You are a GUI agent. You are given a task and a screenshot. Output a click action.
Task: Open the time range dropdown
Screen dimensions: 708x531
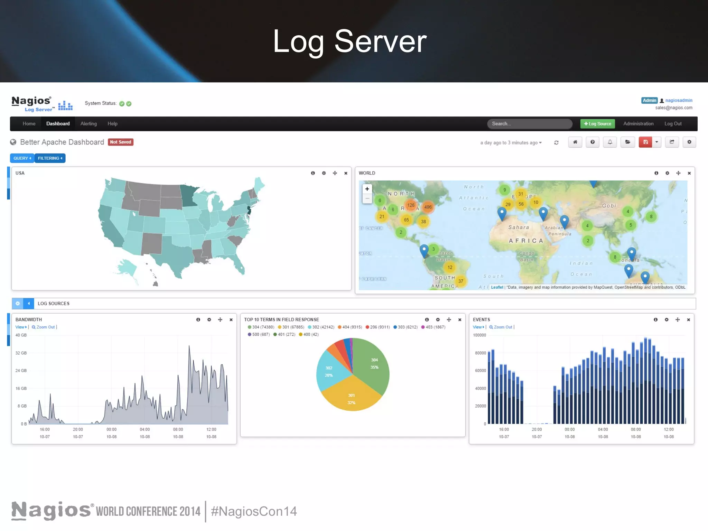tap(511, 143)
